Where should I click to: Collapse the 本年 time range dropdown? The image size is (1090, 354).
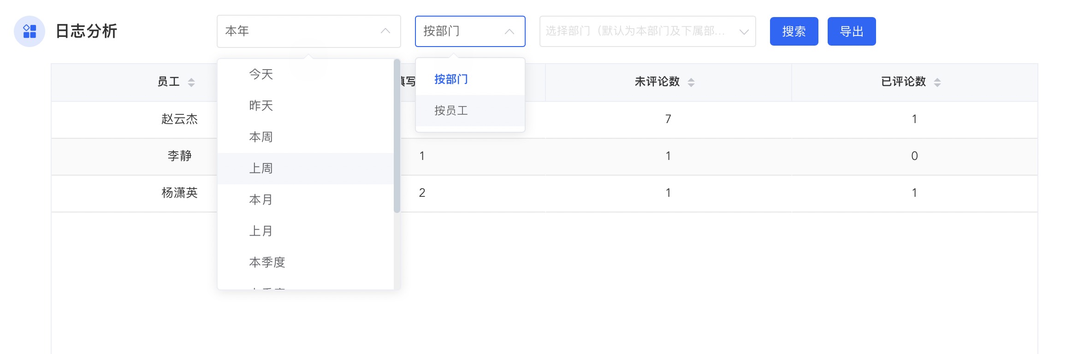pyautogui.click(x=385, y=31)
